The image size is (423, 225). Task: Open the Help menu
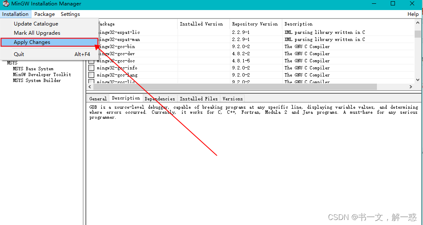click(x=413, y=14)
